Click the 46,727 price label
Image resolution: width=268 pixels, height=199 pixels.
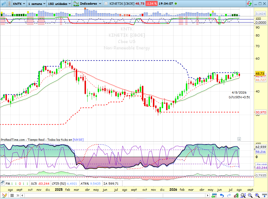(261, 80)
